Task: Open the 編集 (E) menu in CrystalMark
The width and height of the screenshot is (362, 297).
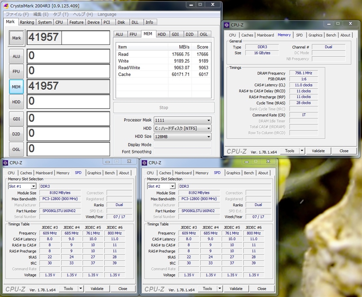Action: click(x=41, y=14)
